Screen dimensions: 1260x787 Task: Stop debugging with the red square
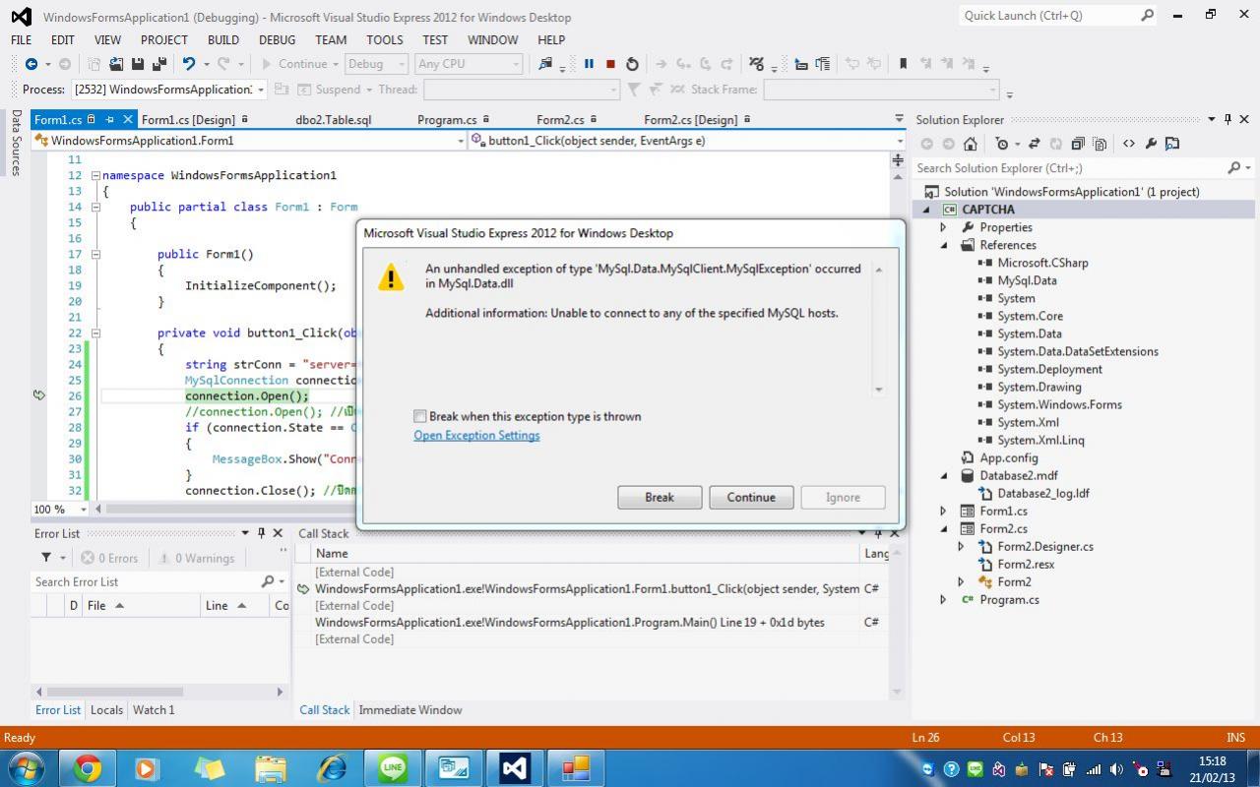click(610, 64)
